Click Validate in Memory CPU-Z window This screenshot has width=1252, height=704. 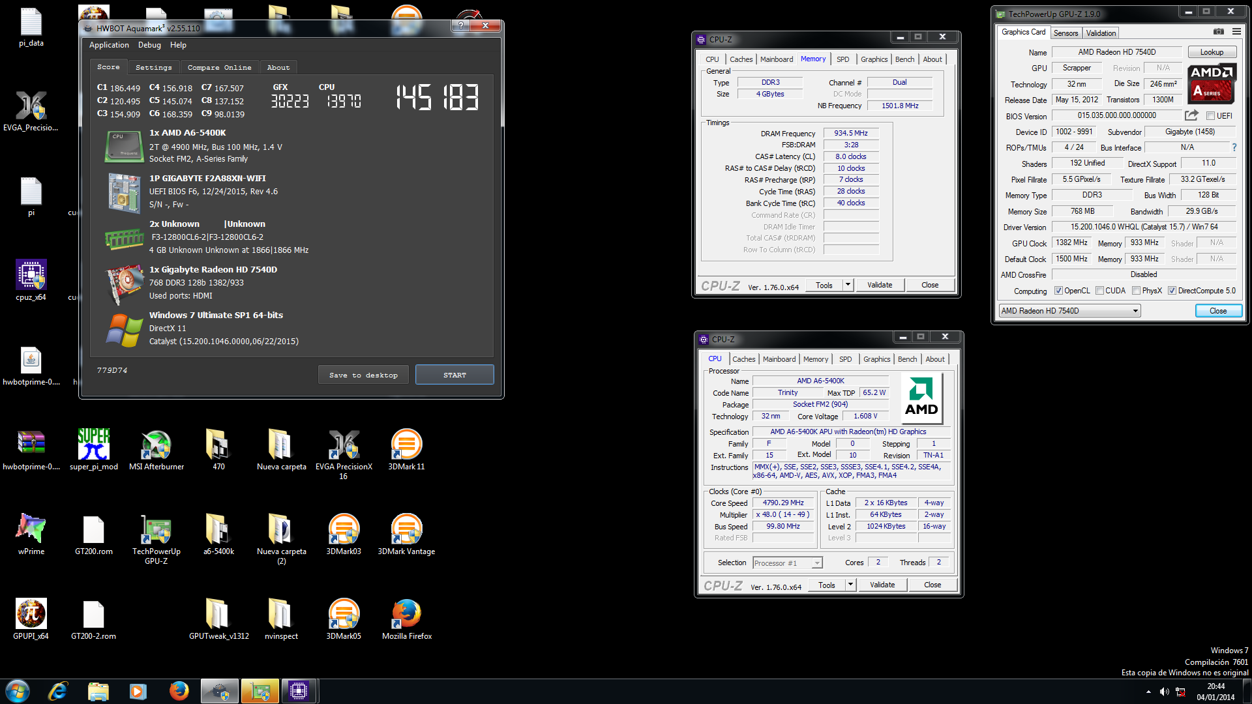880,285
